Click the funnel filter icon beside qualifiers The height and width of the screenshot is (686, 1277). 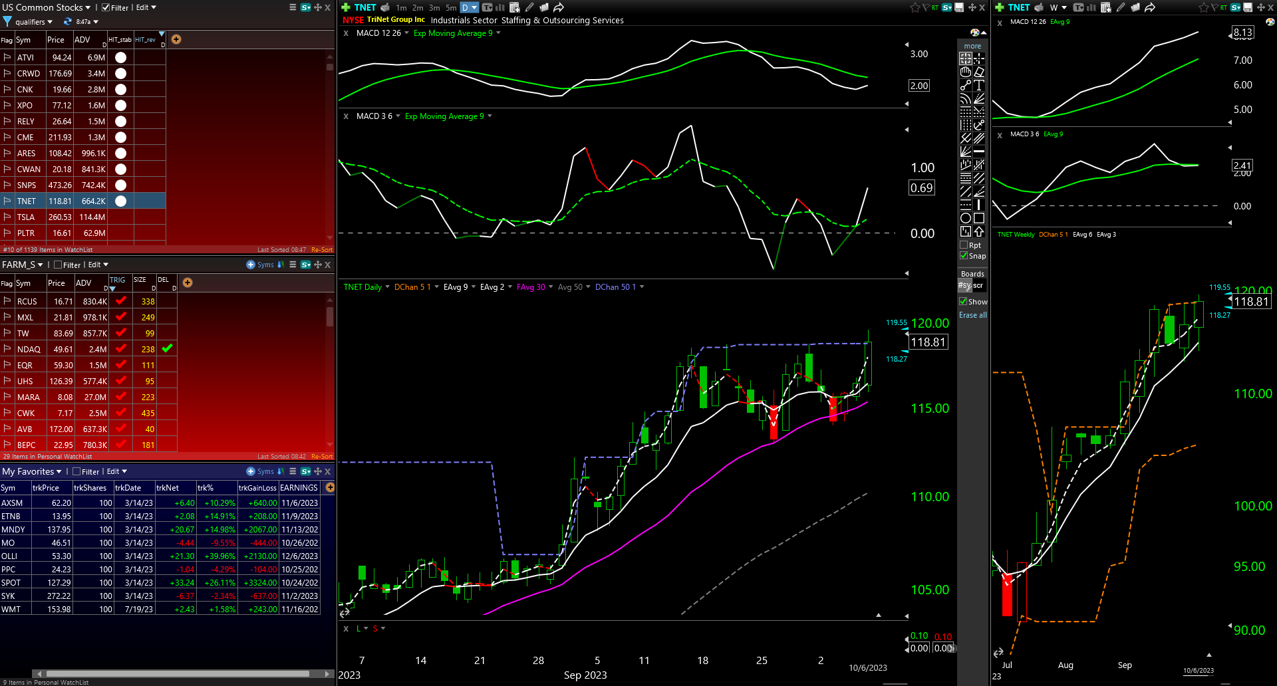(7, 22)
